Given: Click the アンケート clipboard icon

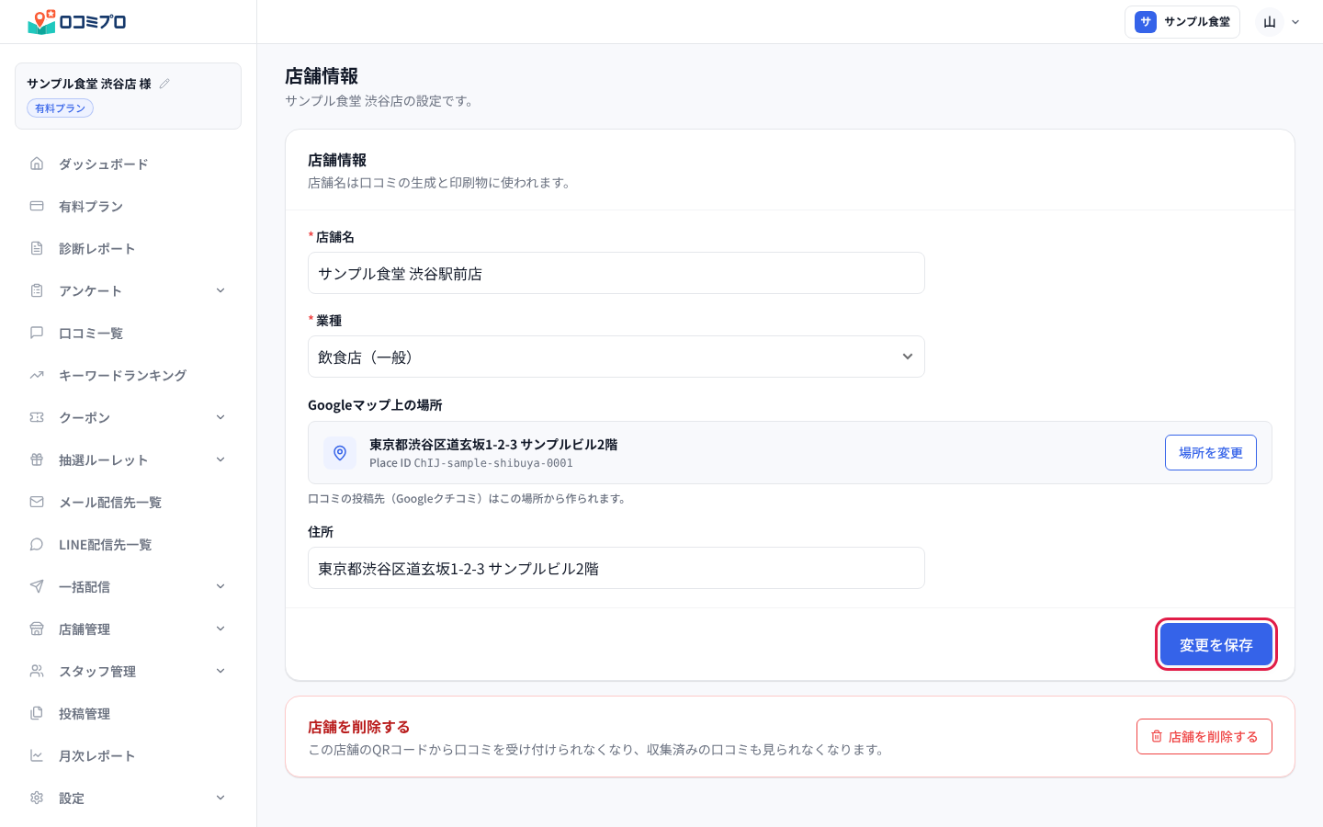Looking at the screenshot, I should tap(37, 290).
